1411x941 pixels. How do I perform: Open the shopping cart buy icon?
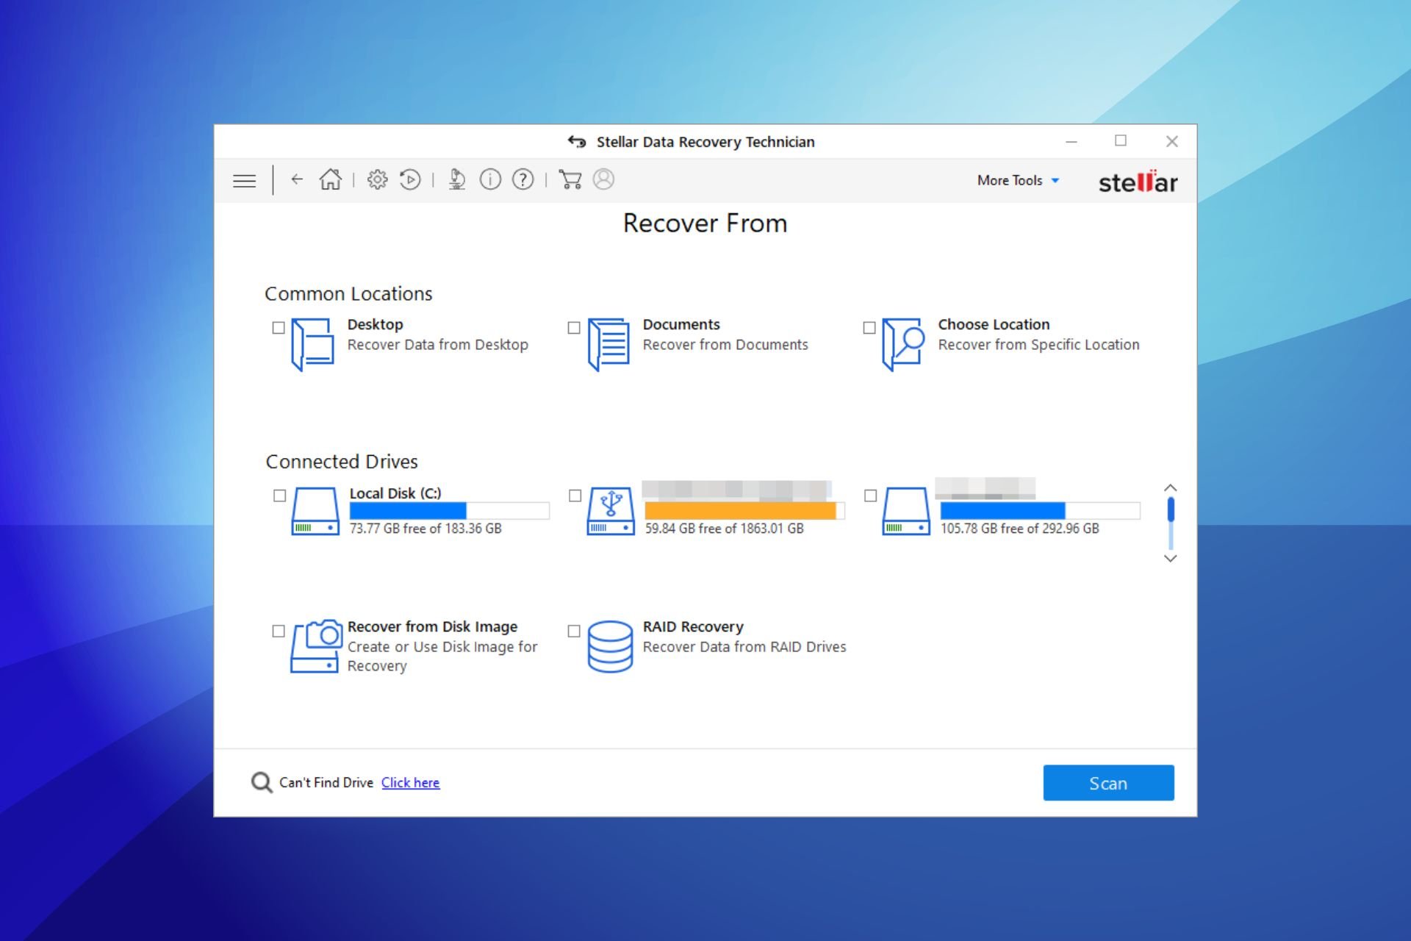[x=570, y=179]
